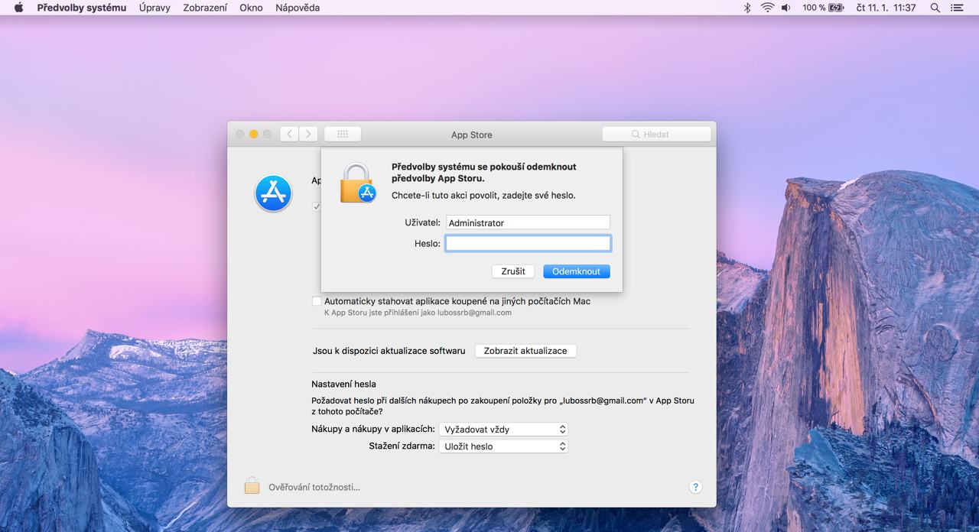Show all preferences grid icon
Screen dimensions: 979x532
343,134
